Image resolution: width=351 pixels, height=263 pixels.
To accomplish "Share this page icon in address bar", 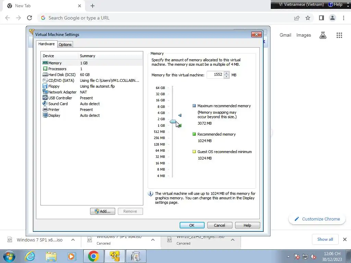I will tap(297, 18).
